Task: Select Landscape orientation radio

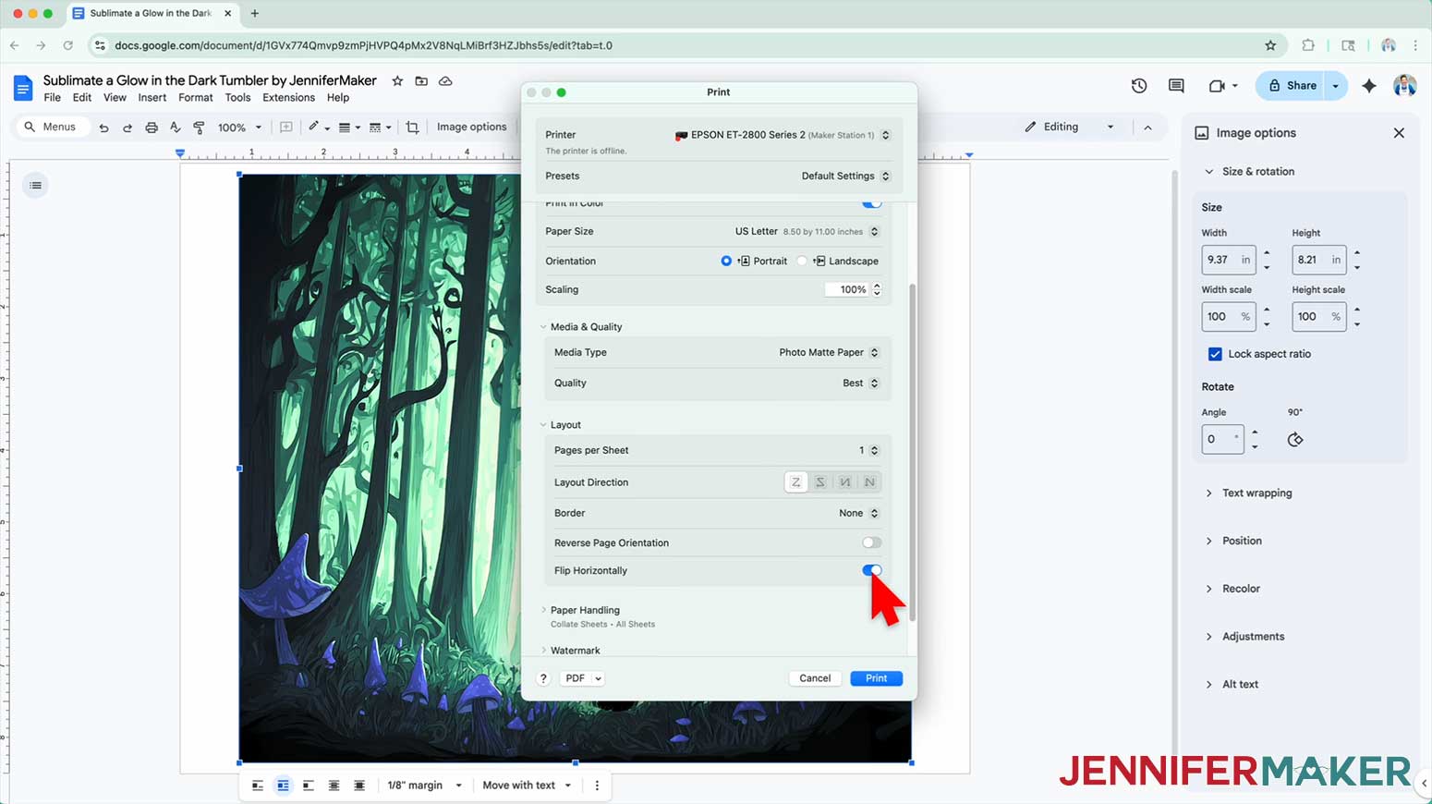Action: [x=802, y=262]
